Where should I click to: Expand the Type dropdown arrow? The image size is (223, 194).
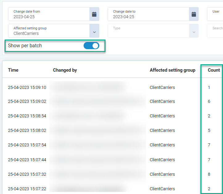click(194, 32)
